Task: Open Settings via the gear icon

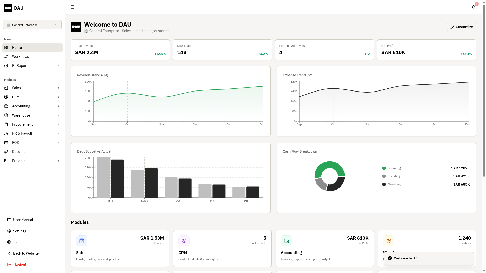Action: [9, 231]
